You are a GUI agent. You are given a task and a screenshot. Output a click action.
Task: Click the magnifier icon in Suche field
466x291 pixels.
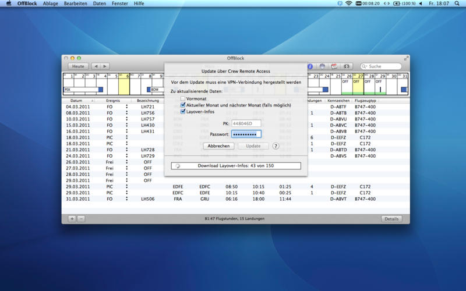click(365, 66)
